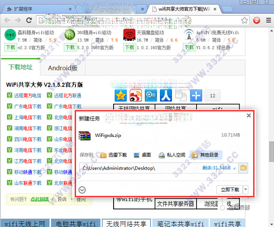Click the WiFigxds.zip file name
274x227 pixels.
click(108, 135)
